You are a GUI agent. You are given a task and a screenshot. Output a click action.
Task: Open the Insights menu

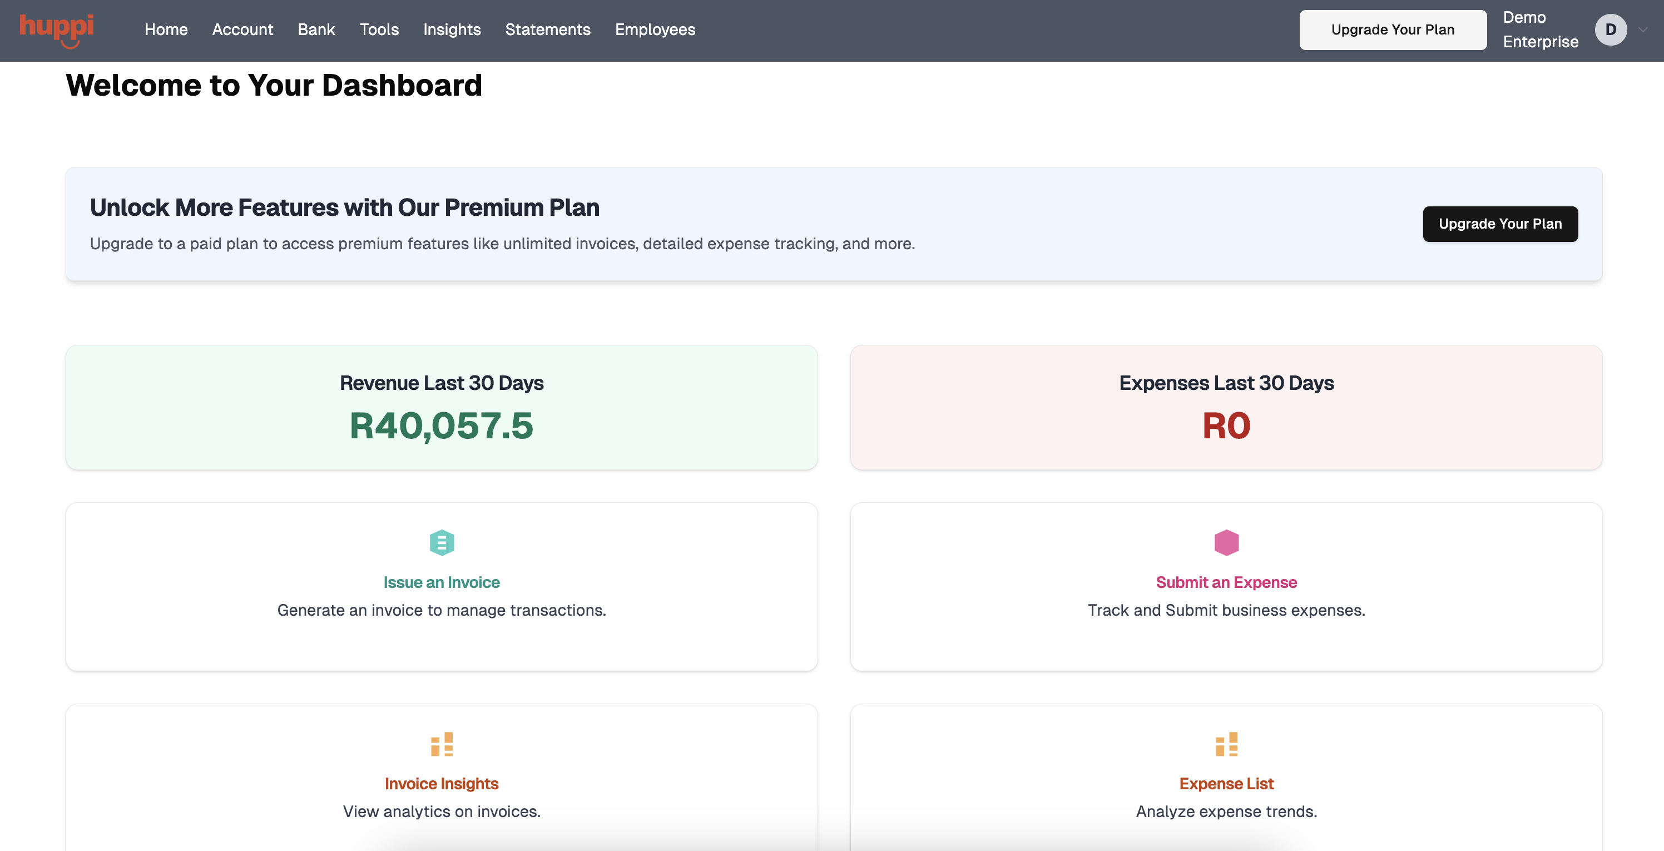click(452, 29)
